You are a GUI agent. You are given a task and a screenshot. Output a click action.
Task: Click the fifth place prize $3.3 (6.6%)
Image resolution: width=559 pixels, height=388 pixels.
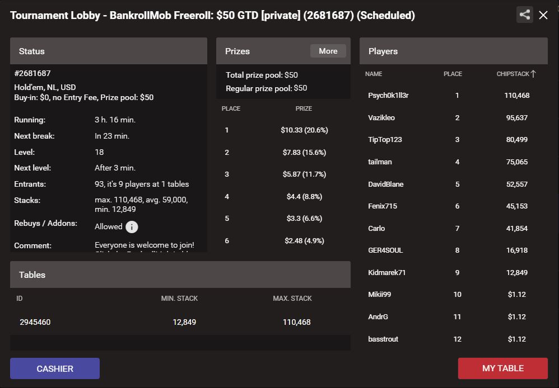tap(304, 218)
